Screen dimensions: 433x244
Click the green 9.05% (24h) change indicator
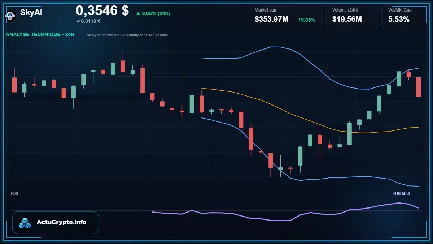pos(153,13)
